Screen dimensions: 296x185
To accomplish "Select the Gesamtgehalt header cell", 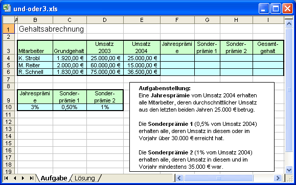I will pyautogui.click(x=268, y=47).
